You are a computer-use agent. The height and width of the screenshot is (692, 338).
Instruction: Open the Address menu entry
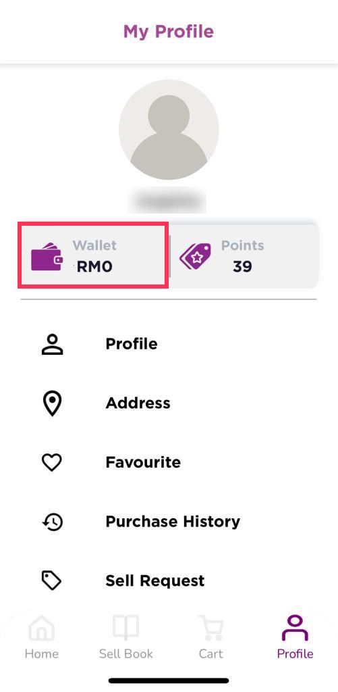[169, 403]
